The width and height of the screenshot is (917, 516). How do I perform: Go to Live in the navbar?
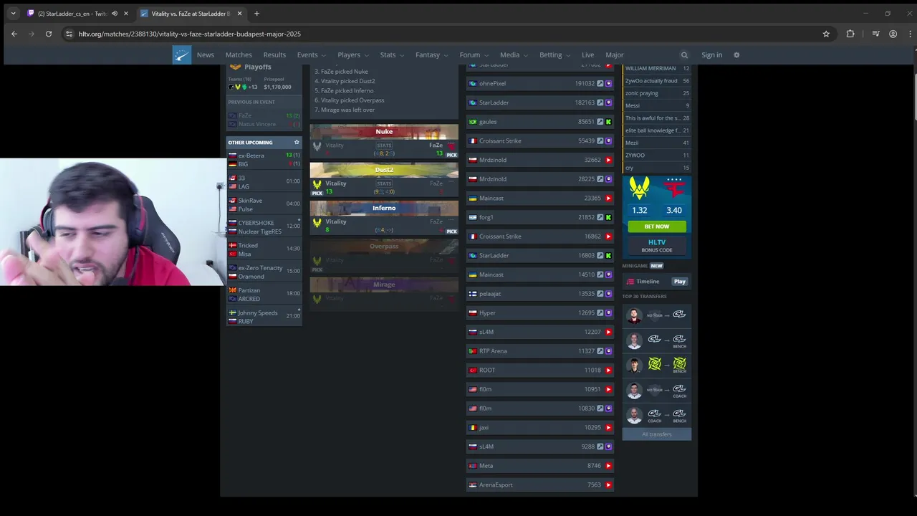pyautogui.click(x=587, y=55)
